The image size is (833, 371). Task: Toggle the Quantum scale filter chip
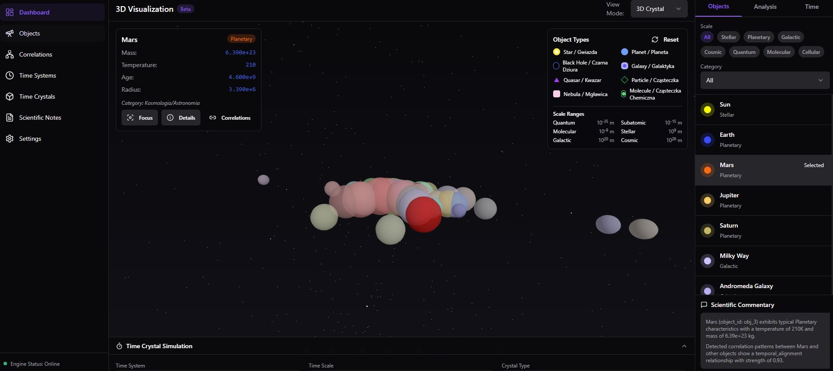click(744, 52)
